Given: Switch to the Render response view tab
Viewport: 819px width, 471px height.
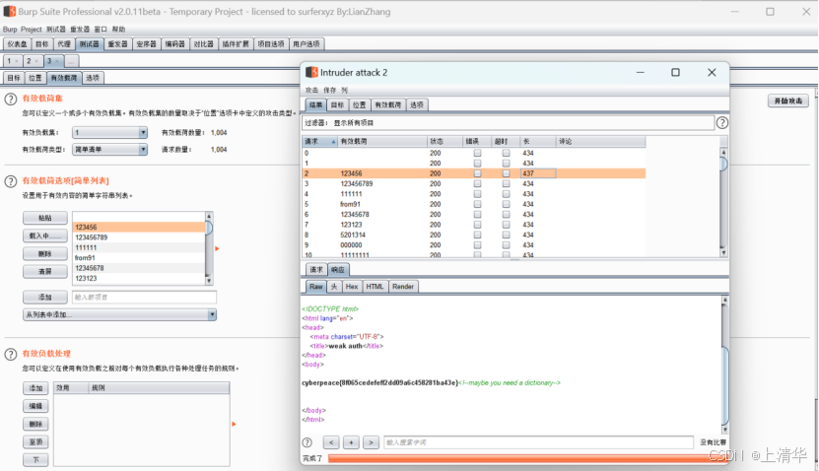Looking at the screenshot, I should [403, 287].
